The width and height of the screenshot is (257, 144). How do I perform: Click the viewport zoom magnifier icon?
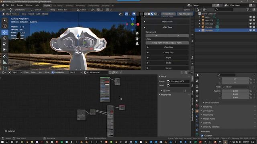(137, 34)
